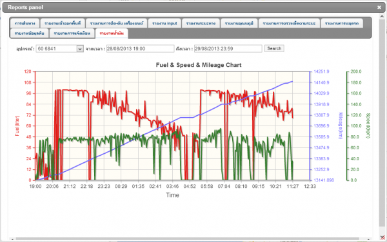Open the รายงานการตรวจเช็คตามระยะ tab

tap(289, 23)
